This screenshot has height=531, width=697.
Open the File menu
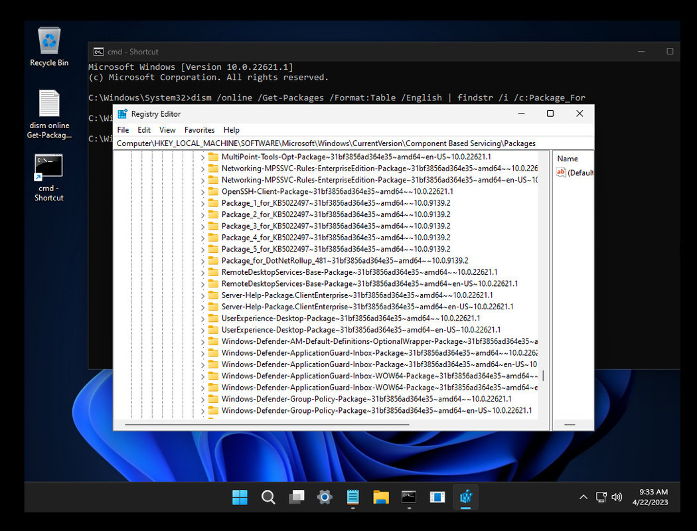click(123, 129)
